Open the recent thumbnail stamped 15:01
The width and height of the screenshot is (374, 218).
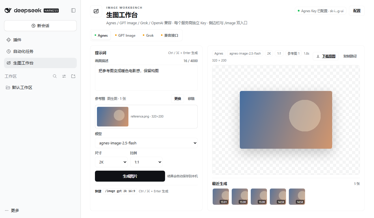pos(221,197)
